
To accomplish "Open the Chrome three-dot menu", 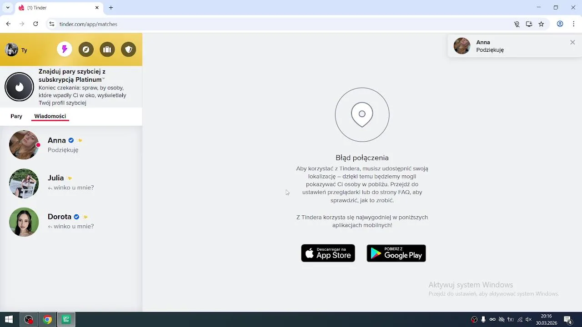I will 574,24.
